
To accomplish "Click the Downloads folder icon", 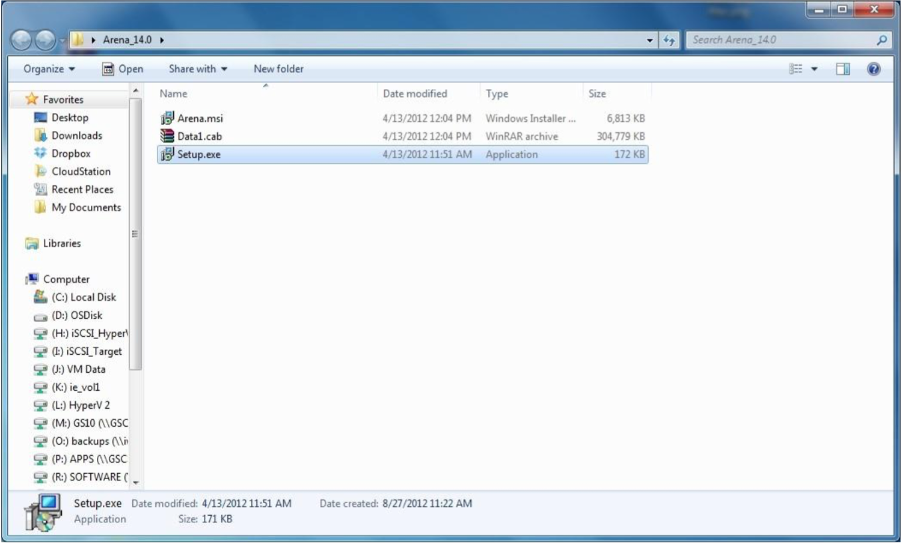I will (39, 136).
